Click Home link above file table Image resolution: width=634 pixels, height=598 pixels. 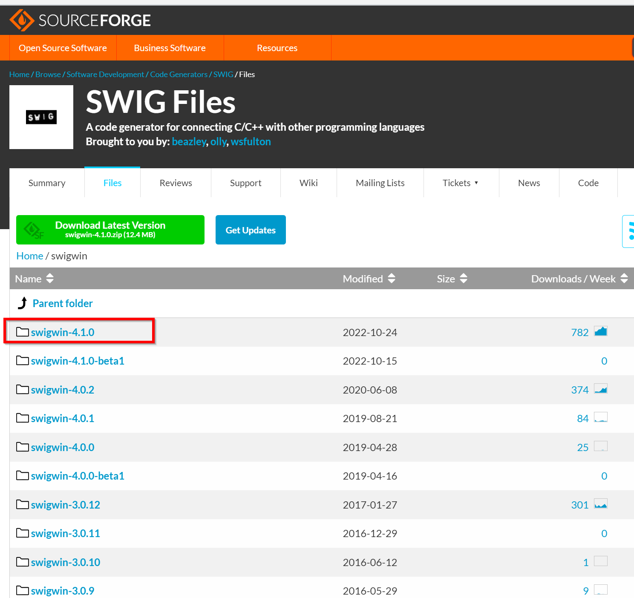tap(30, 256)
